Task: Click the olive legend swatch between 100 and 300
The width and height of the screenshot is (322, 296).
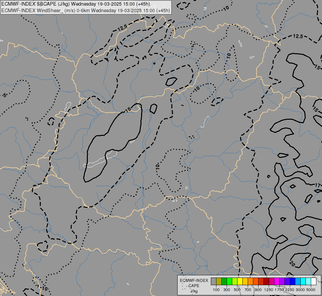Action: pos(219,282)
